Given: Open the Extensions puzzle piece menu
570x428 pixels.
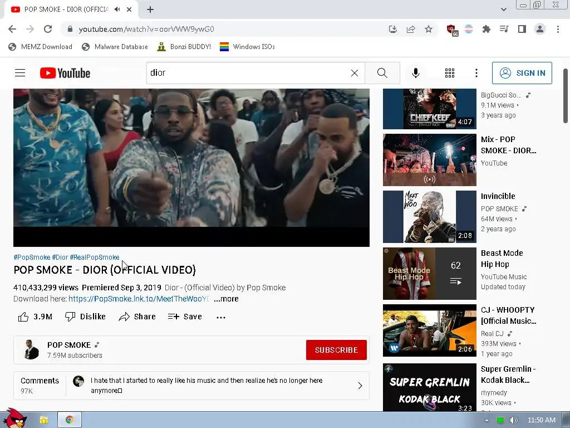Looking at the screenshot, I should point(486,29).
